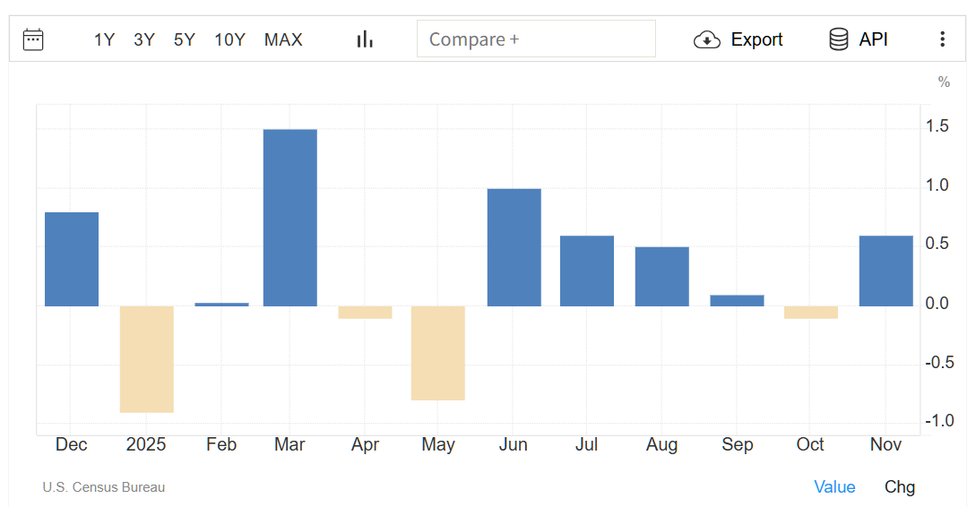Click the June bar in the chart

click(514, 247)
